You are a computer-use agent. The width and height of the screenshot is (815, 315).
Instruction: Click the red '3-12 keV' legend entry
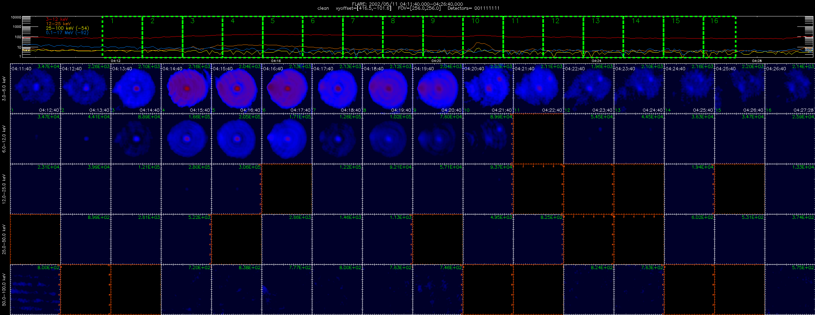(57, 19)
